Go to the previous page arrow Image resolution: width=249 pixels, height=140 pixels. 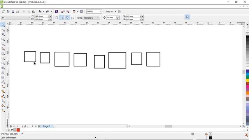tap(17, 126)
